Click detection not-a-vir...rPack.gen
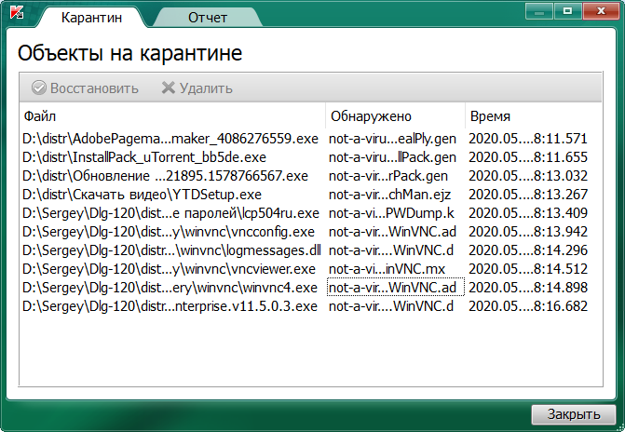This screenshot has height=432, width=625. (x=388, y=176)
